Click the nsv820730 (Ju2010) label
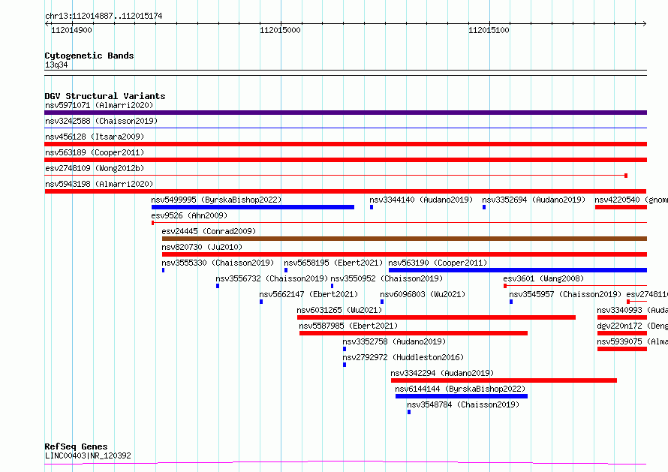The width and height of the screenshot is (668, 472). pyautogui.click(x=202, y=247)
